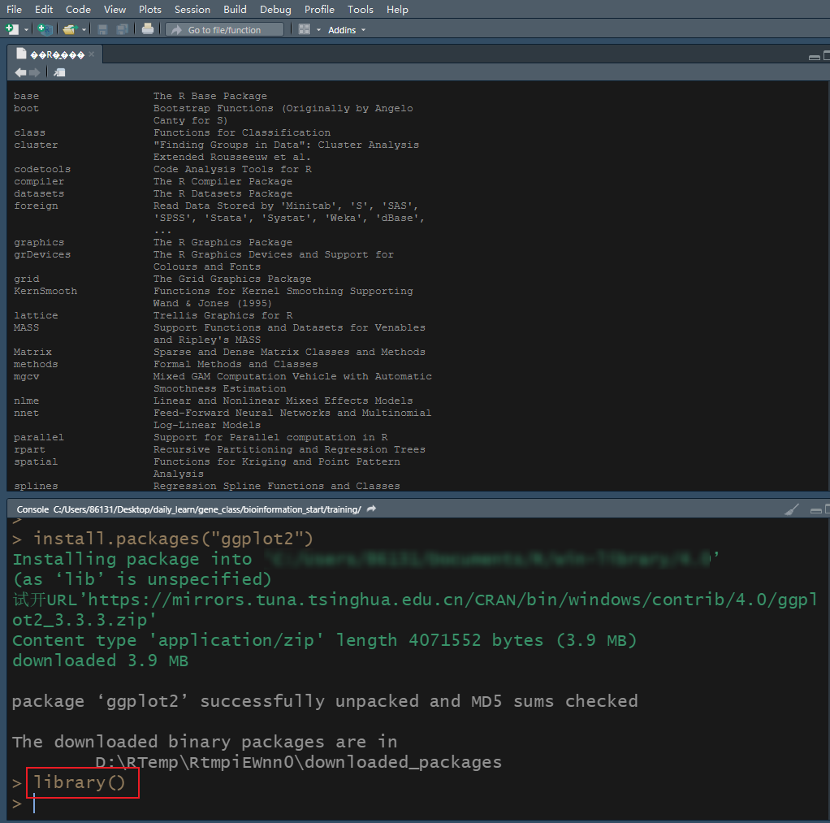Click the 'MASS' package name
Viewport: 830px width, 823px height.
point(26,327)
